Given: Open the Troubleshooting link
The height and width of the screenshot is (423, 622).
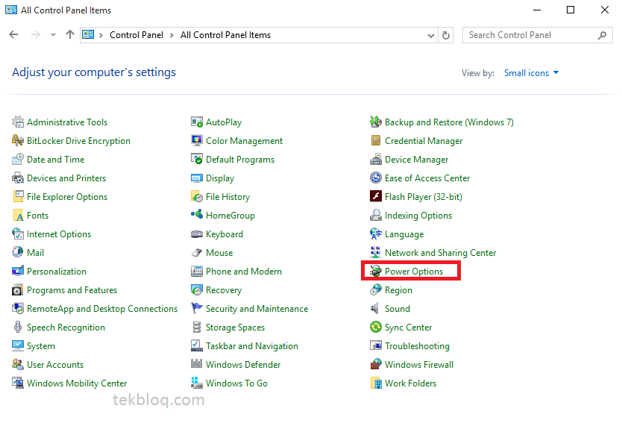Looking at the screenshot, I should (x=417, y=346).
